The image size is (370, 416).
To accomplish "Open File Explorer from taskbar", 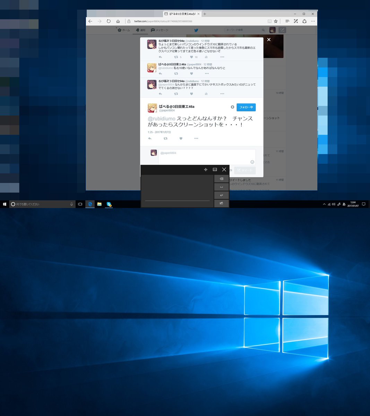I will (x=99, y=204).
